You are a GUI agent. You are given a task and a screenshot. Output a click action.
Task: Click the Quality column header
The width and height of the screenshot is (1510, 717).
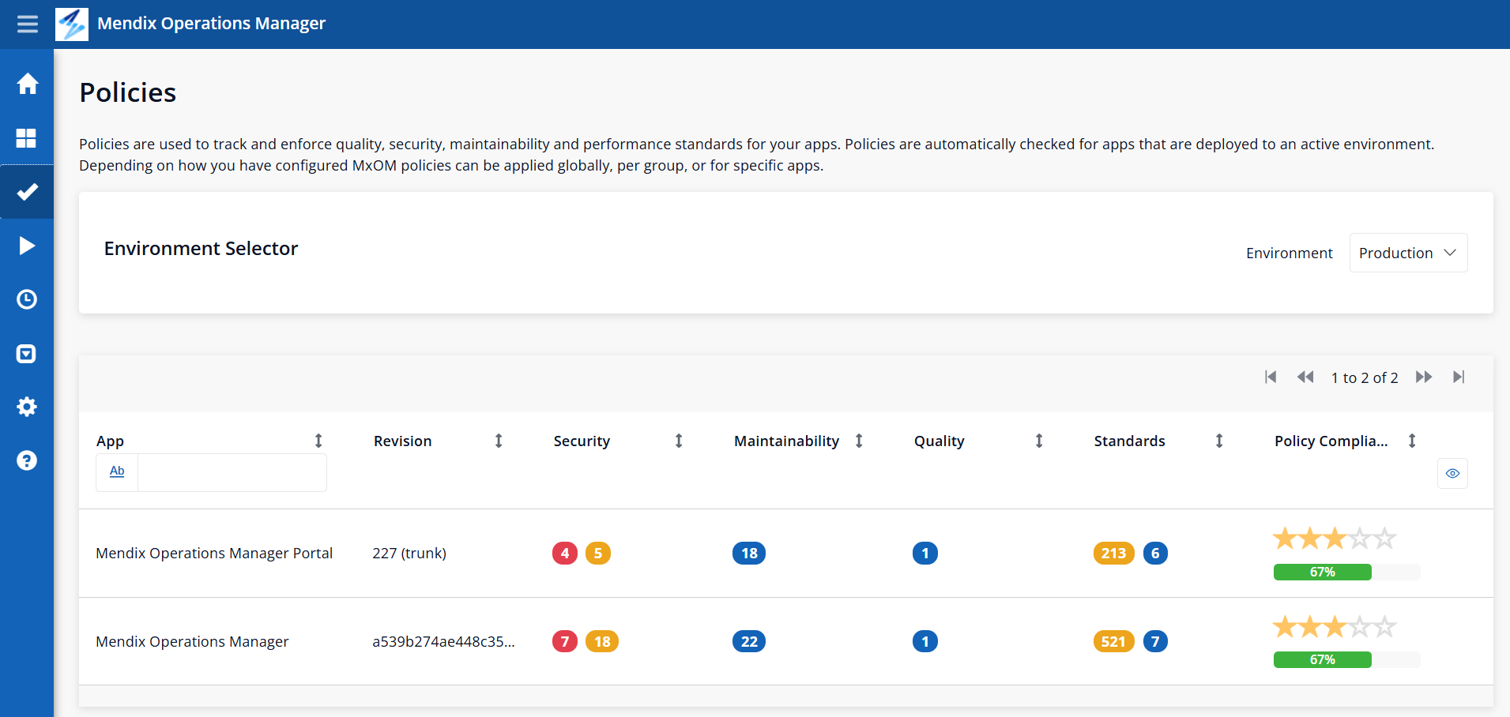click(x=939, y=441)
